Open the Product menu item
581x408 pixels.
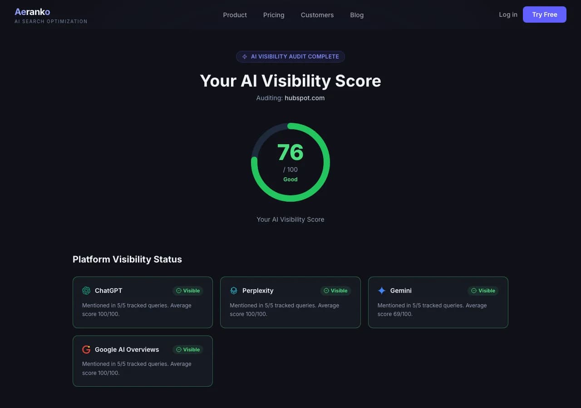[235, 15]
